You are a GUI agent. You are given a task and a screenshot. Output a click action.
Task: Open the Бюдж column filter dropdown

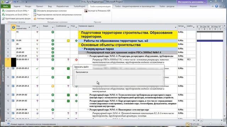pos(53,28)
